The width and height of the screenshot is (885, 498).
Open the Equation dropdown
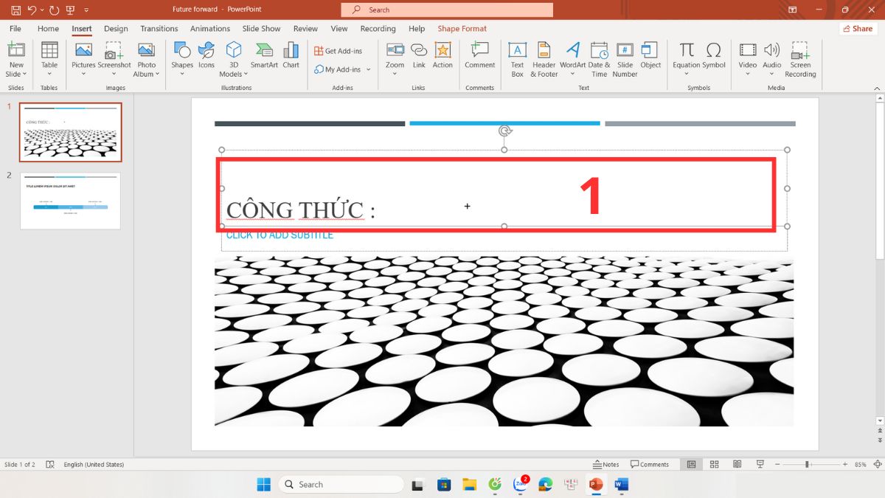(687, 74)
